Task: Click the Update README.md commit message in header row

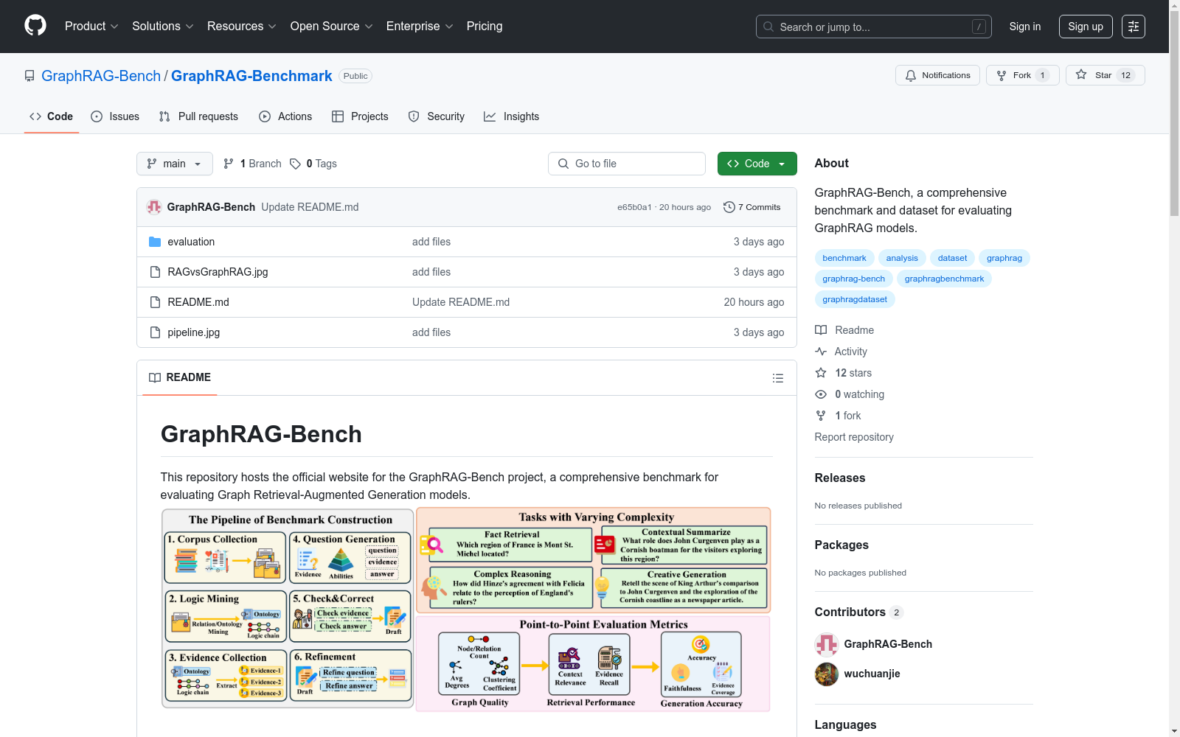Action: 310,207
